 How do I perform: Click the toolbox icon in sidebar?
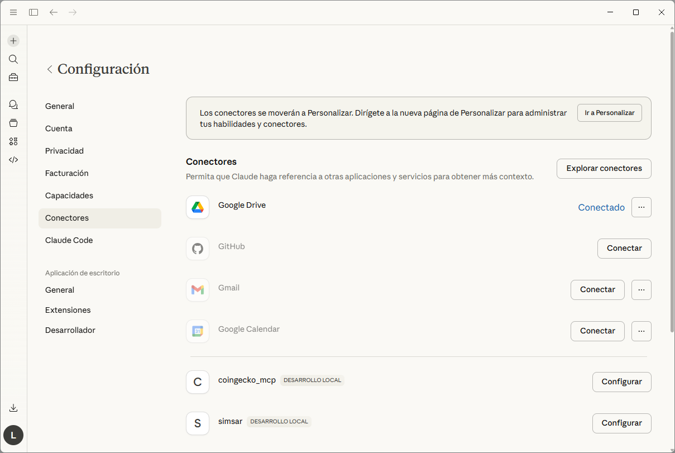coord(13,78)
